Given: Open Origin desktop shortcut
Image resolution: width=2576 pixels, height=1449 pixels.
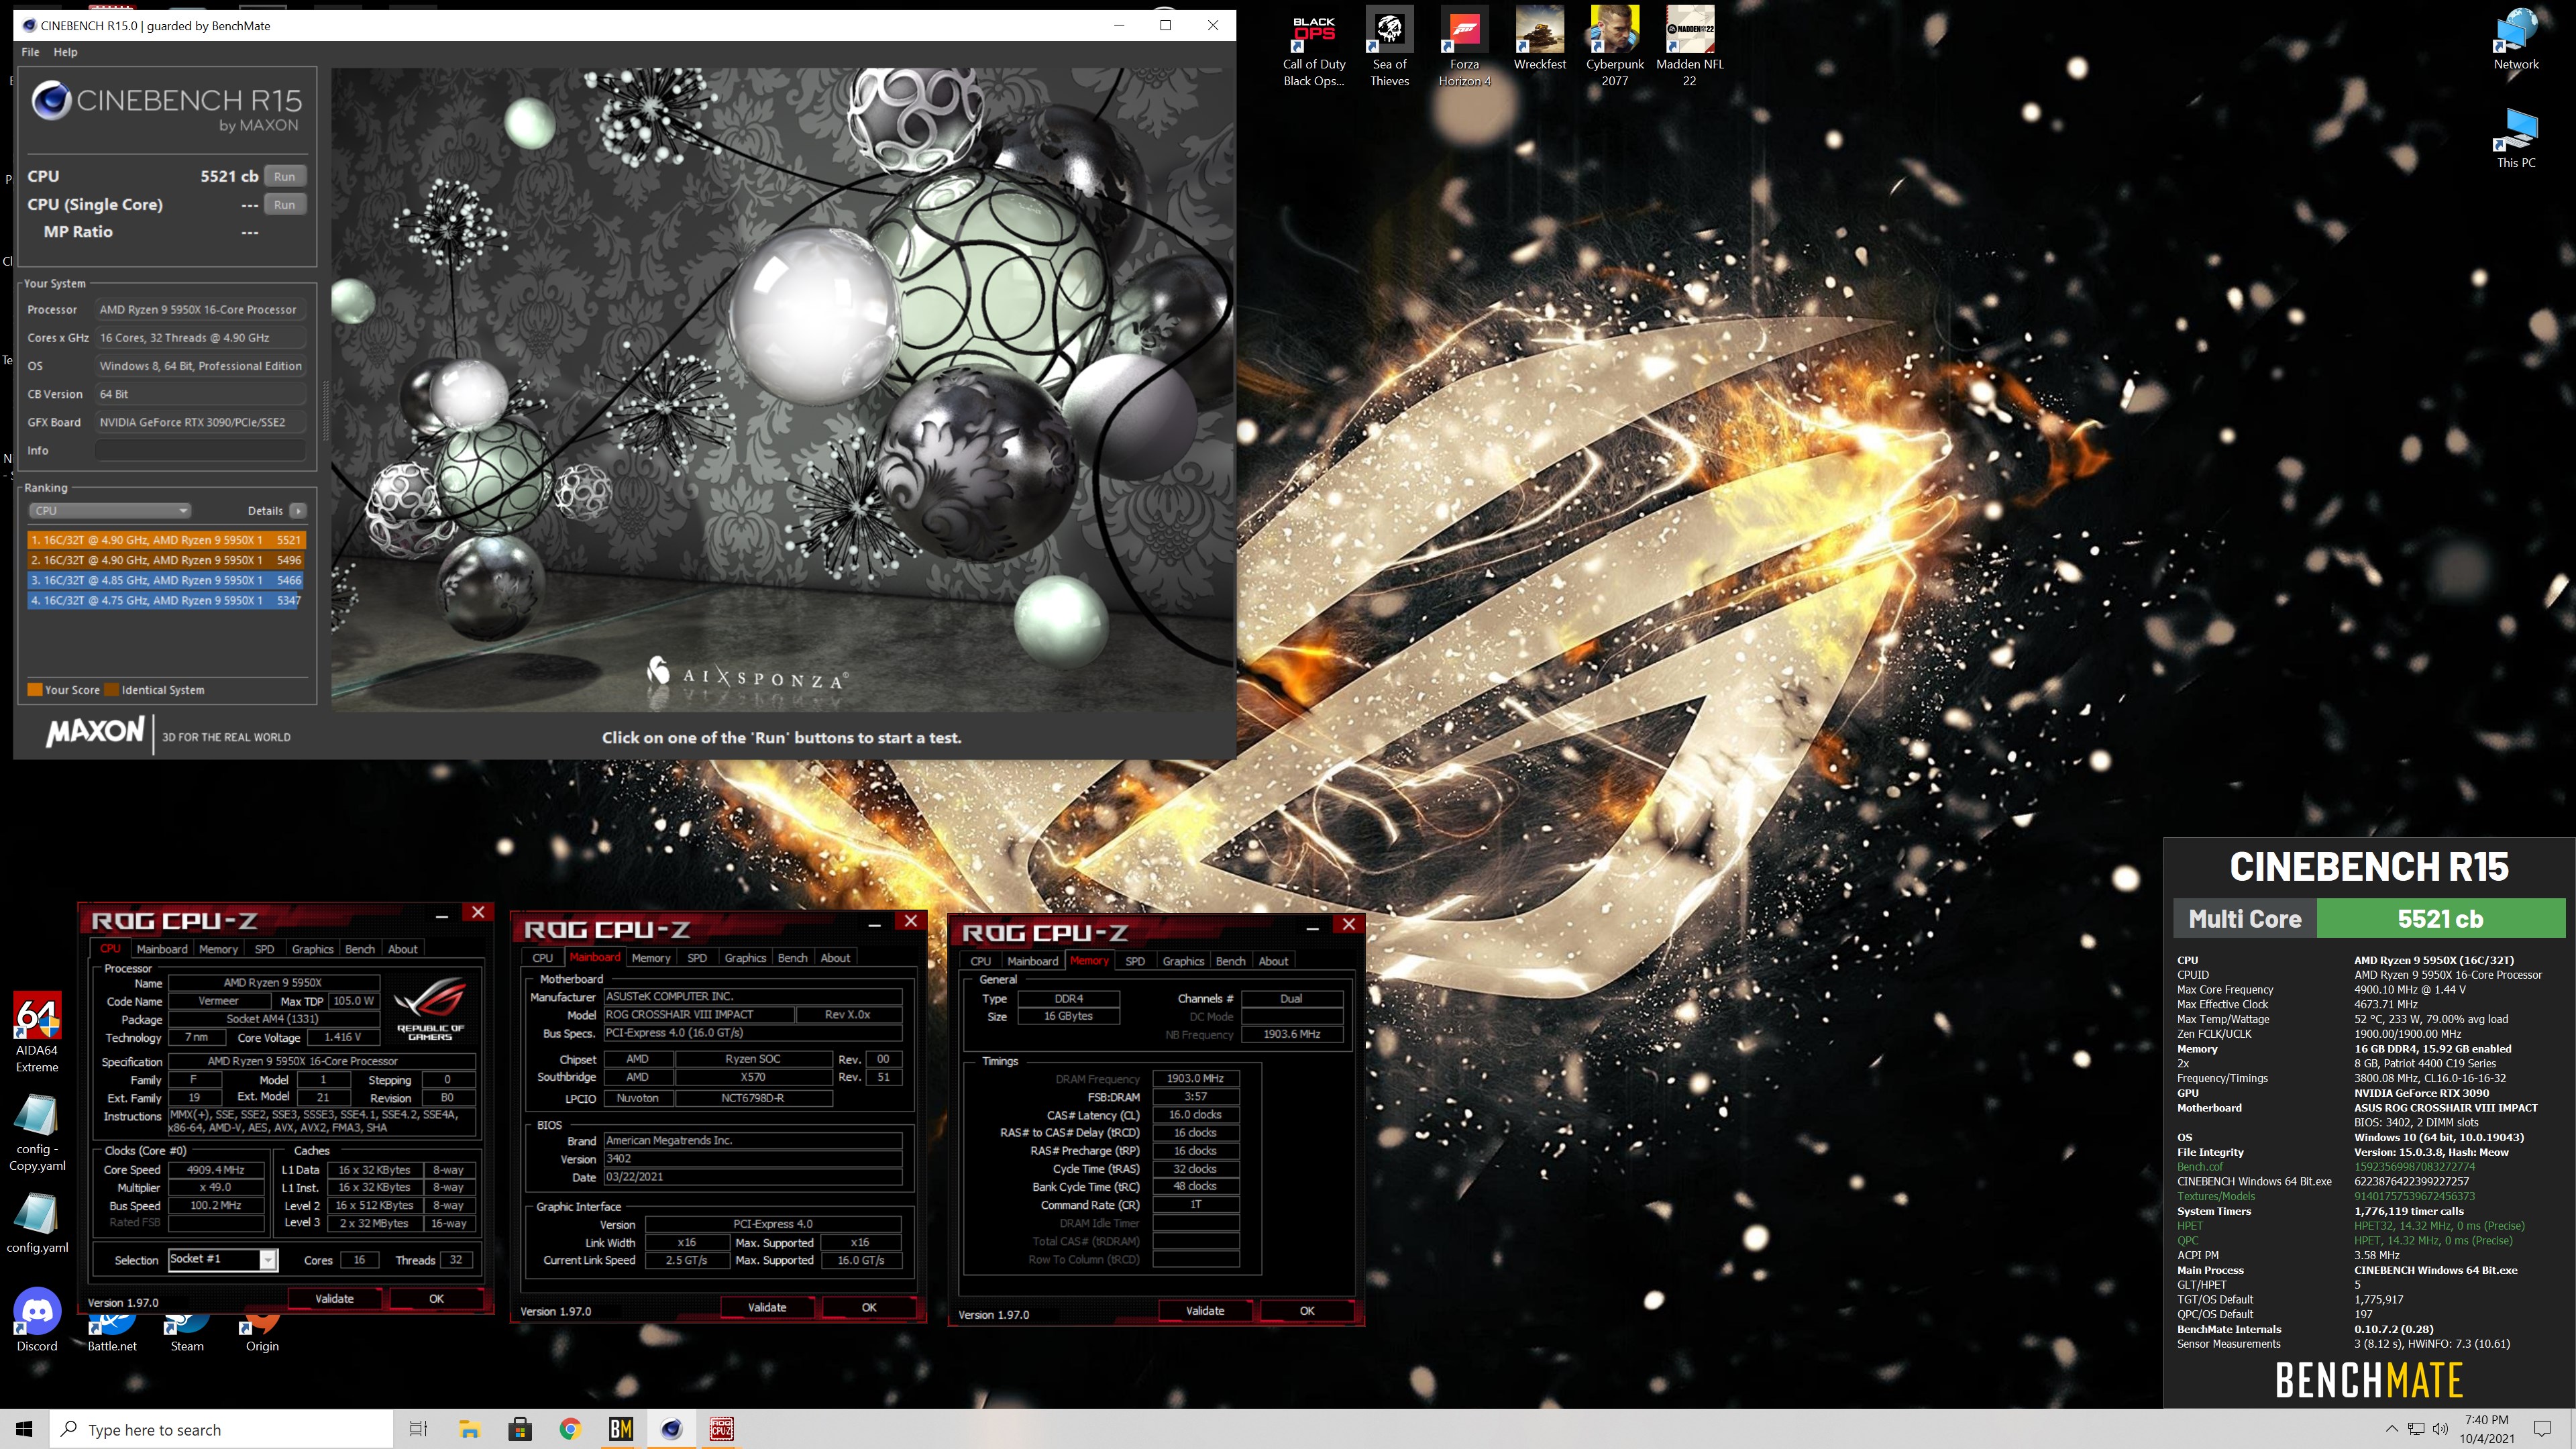Looking at the screenshot, I should [x=262, y=1335].
